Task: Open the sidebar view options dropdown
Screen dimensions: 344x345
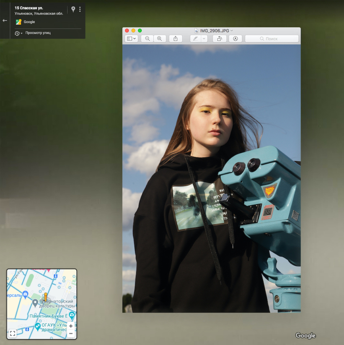Action: pos(132,39)
